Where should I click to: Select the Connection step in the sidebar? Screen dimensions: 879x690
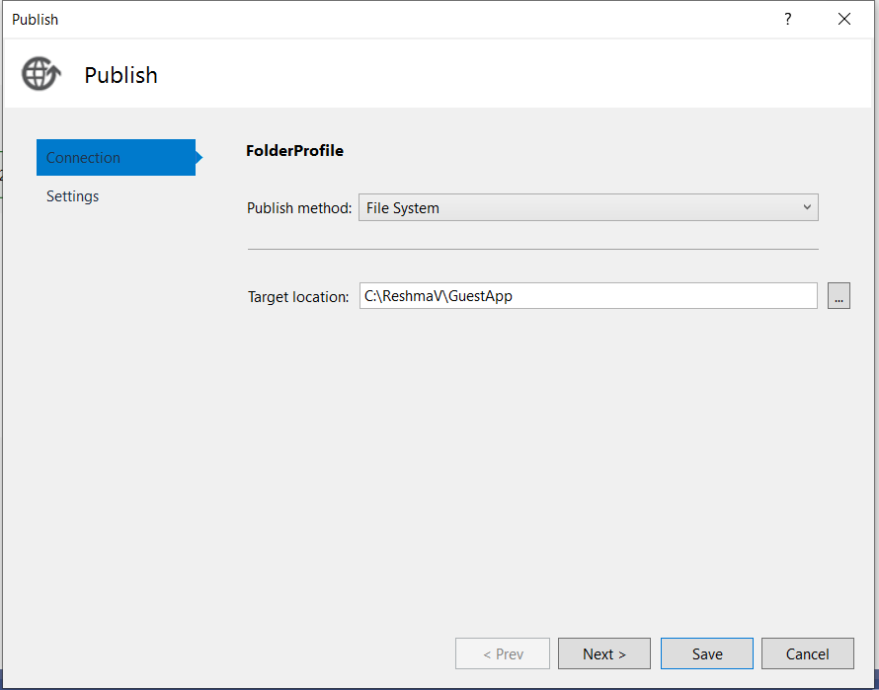point(83,157)
